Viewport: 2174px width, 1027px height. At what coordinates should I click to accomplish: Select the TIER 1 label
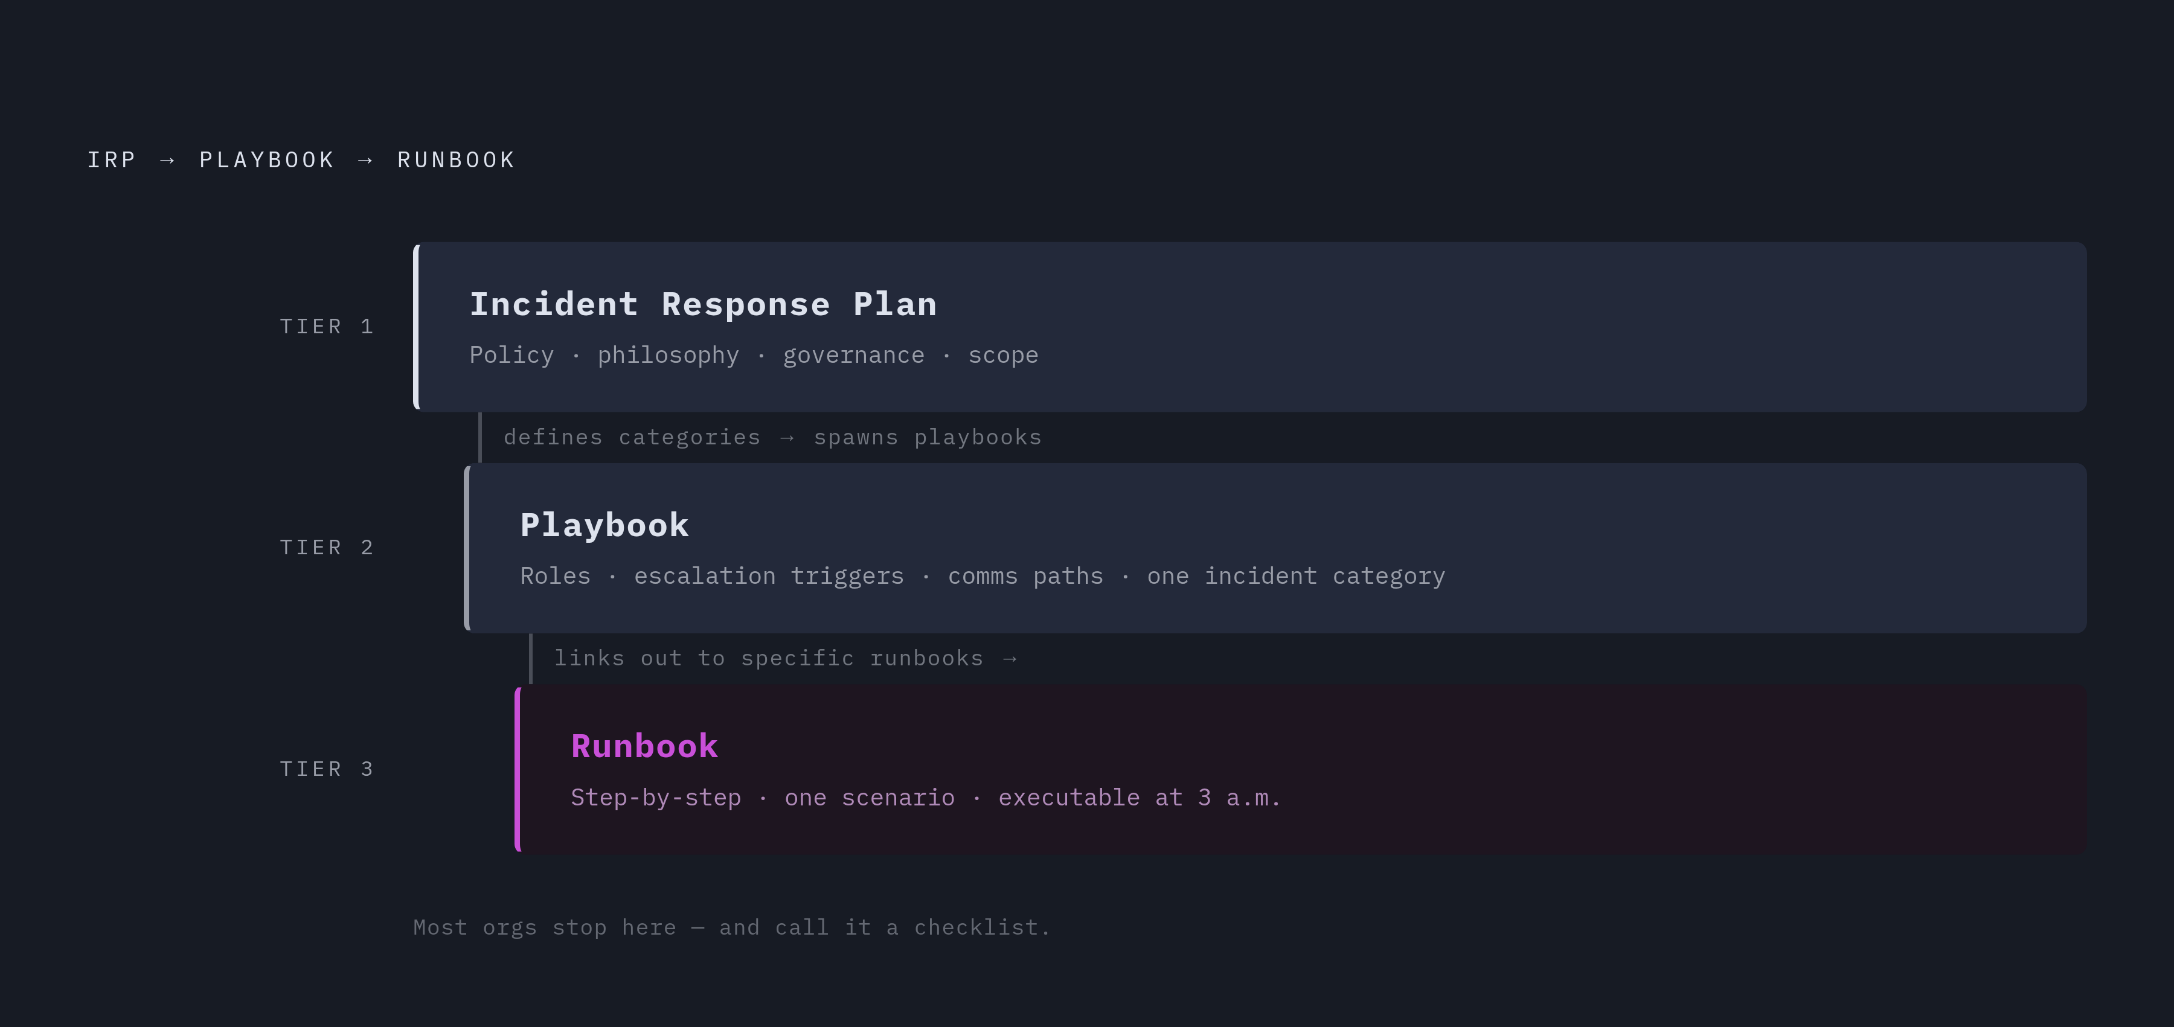[x=327, y=327]
